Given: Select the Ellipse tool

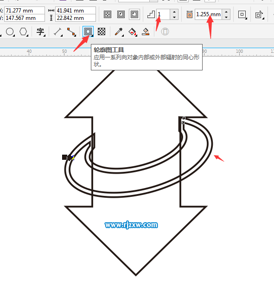Looking at the screenshot, I should [10, 31].
